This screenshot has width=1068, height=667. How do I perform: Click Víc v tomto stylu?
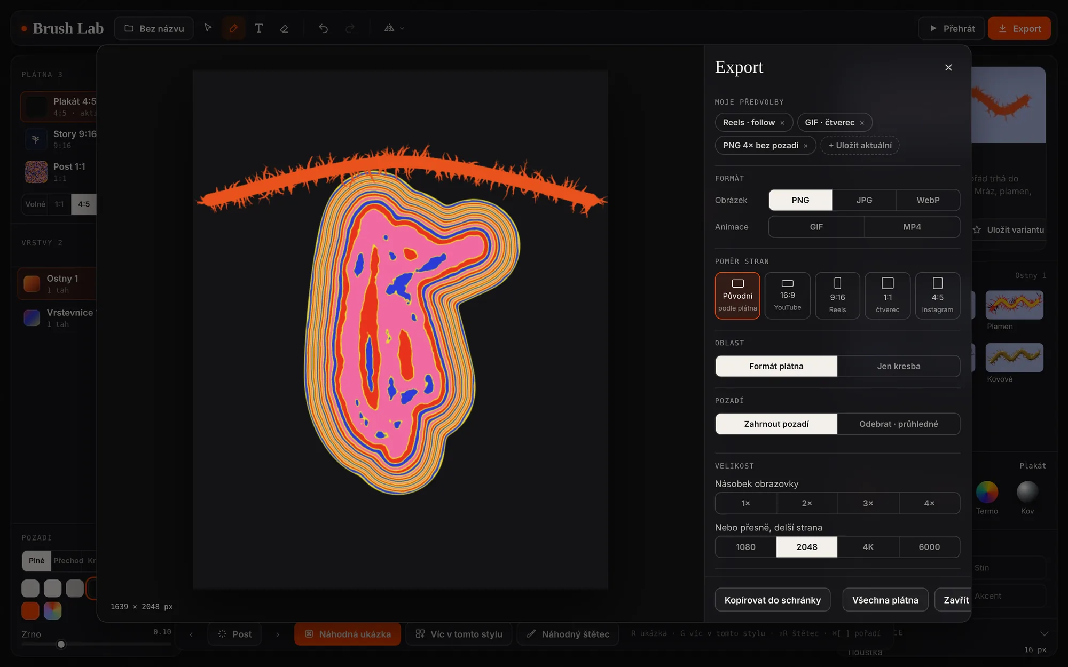click(459, 634)
